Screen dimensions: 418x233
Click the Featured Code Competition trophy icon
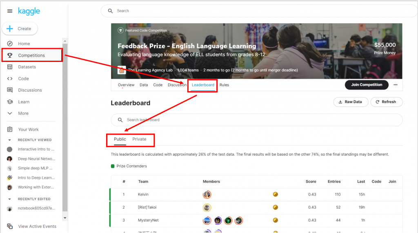(120, 30)
